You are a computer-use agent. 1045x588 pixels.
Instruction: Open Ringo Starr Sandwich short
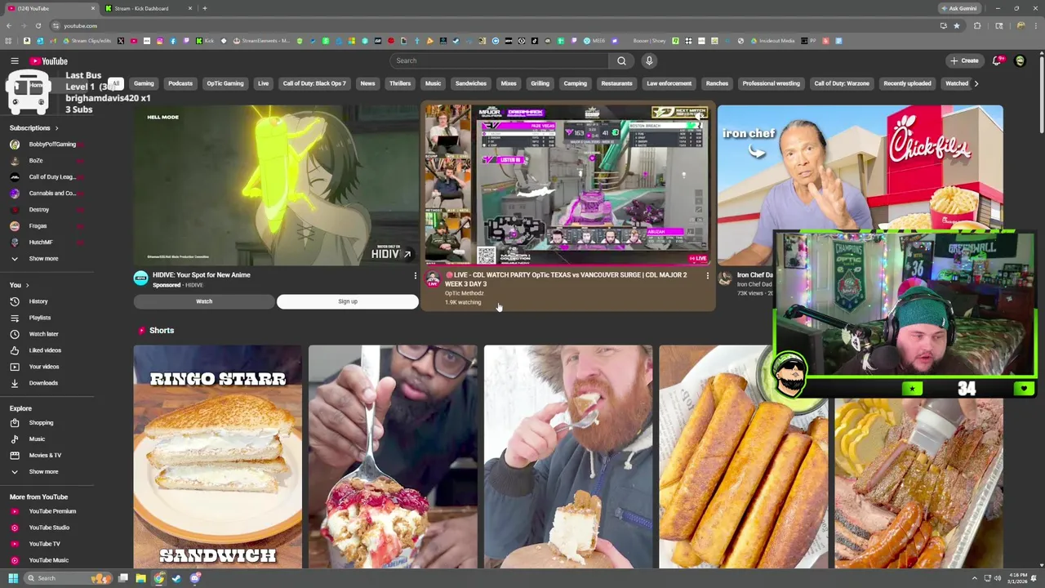coord(217,456)
